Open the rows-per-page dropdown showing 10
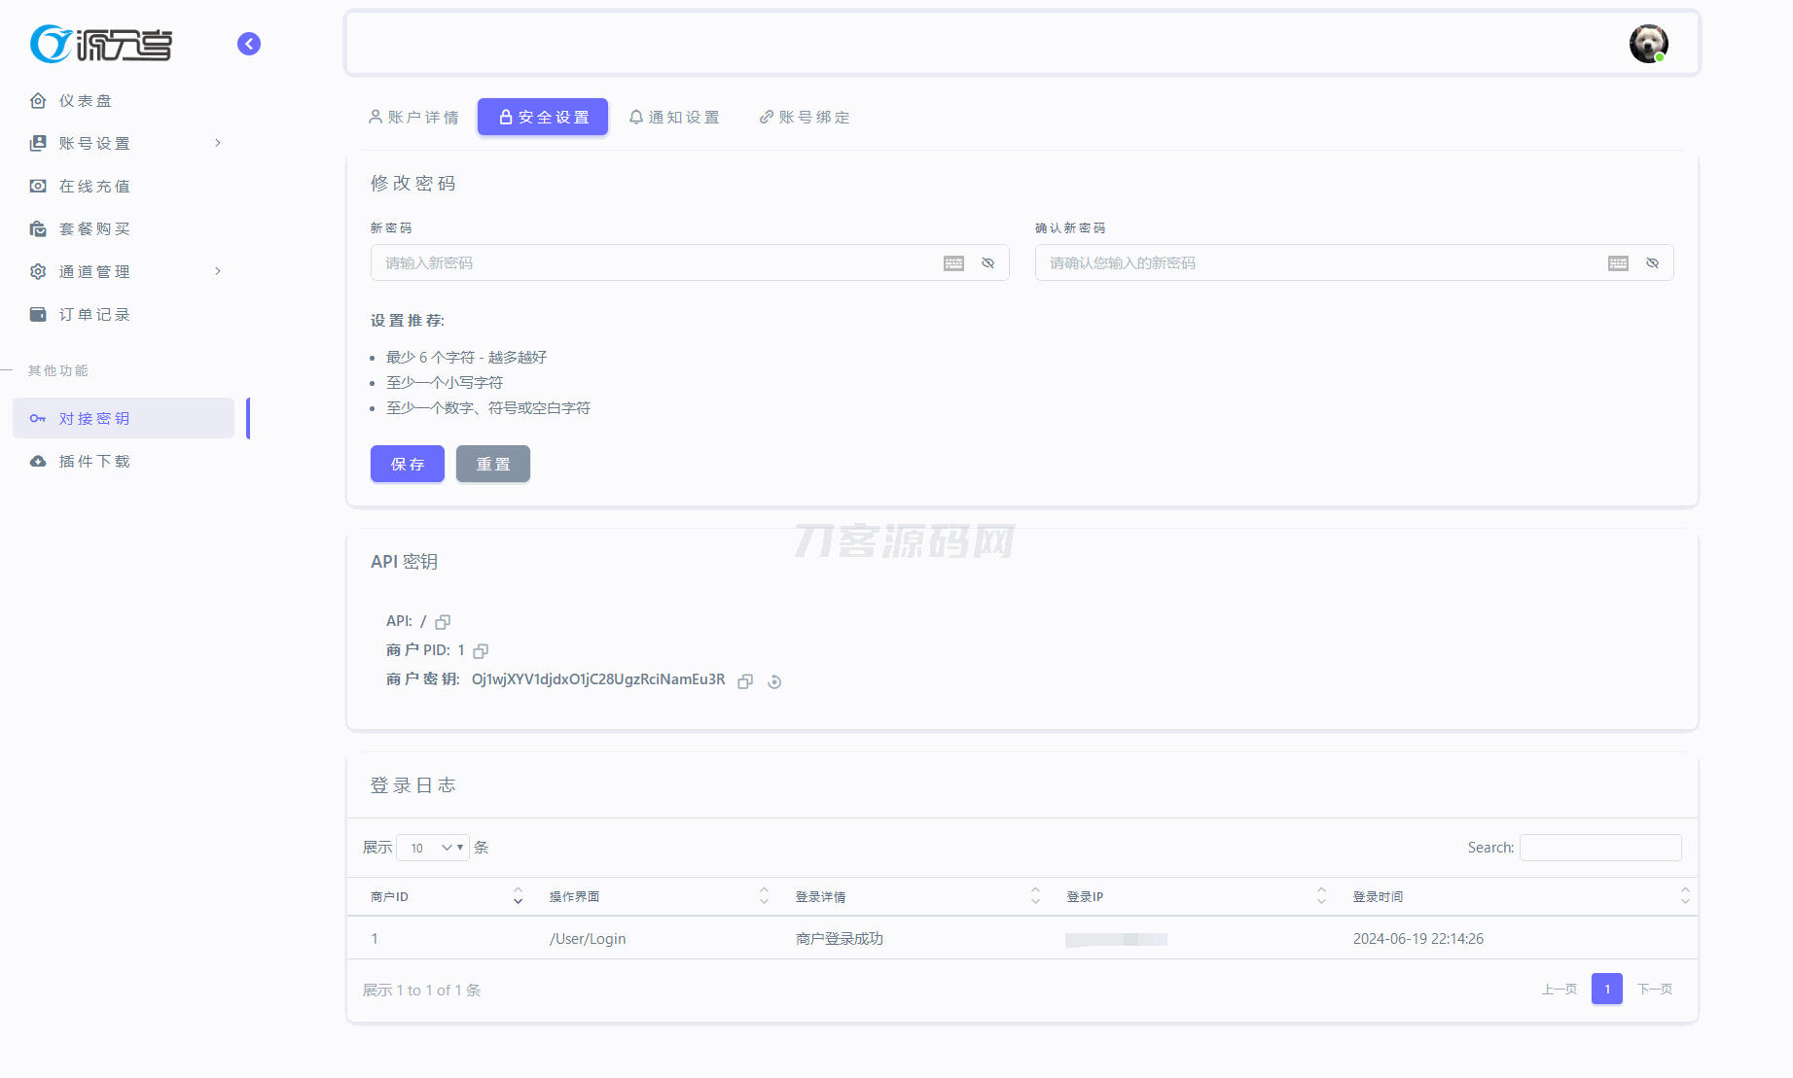 click(433, 848)
